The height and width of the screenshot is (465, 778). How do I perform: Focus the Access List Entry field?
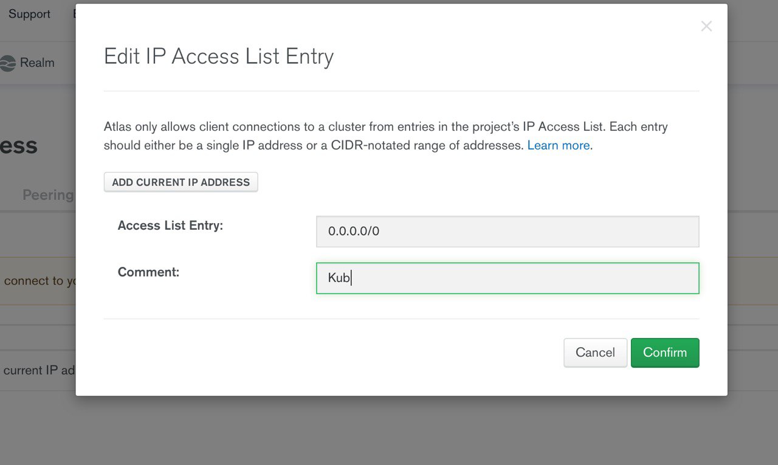pyautogui.click(x=508, y=232)
